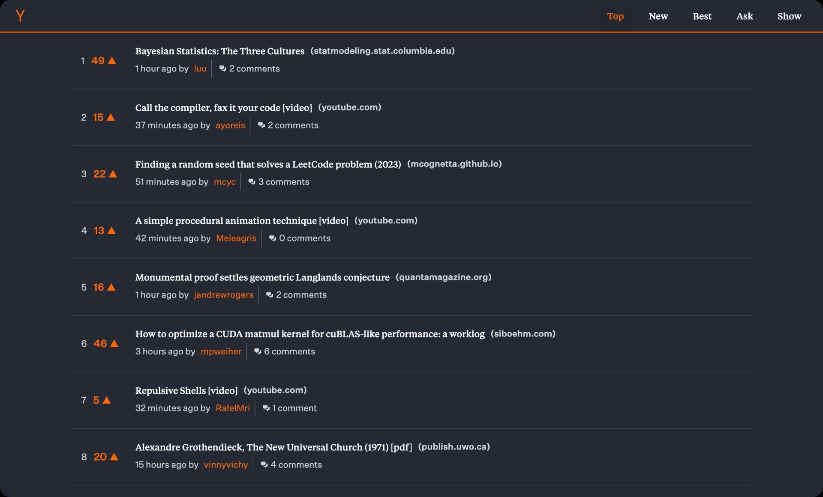Click username ayoreis on item 2
The width and height of the screenshot is (823, 497).
[230, 125]
